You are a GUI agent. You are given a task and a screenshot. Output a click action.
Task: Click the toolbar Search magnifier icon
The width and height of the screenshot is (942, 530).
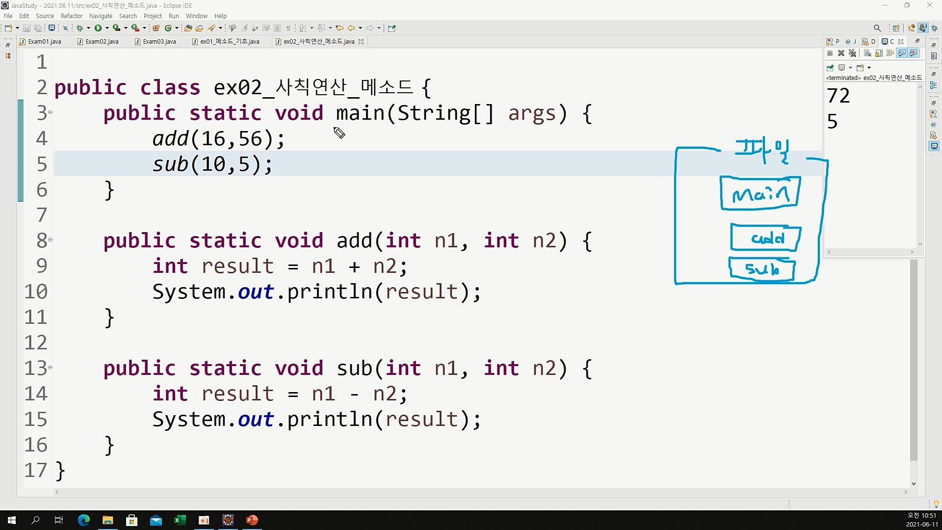(877, 28)
